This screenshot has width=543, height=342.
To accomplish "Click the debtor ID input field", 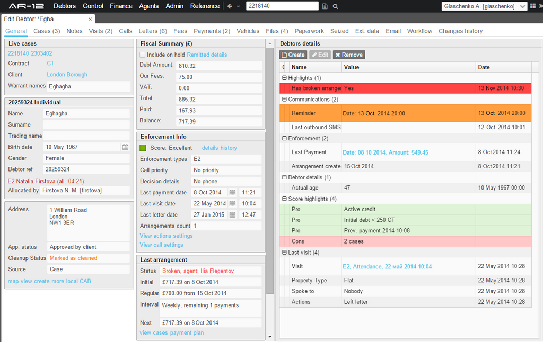I will point(283,6).
